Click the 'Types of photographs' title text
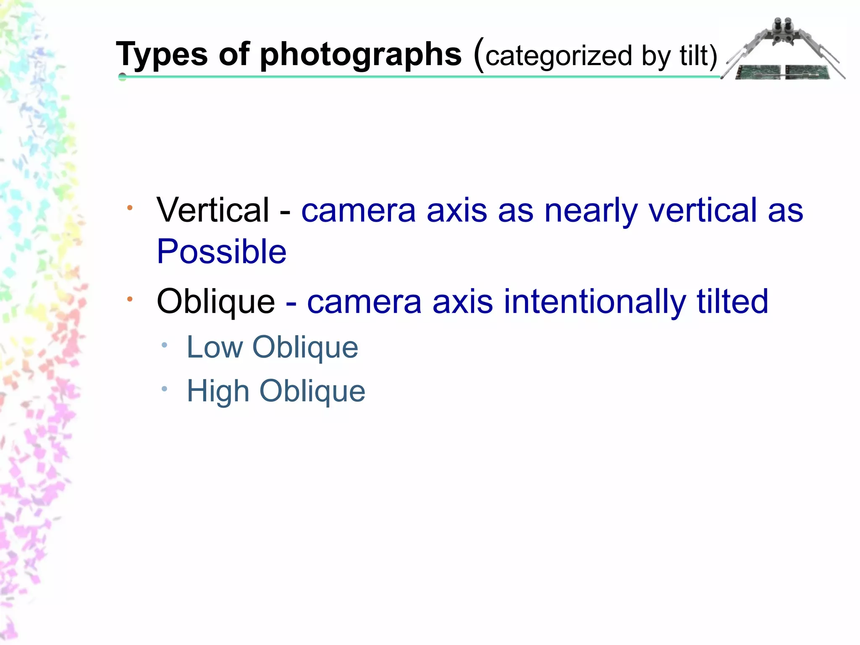The width and height of the screenshot is (860, 645). [x=288, y=55]
